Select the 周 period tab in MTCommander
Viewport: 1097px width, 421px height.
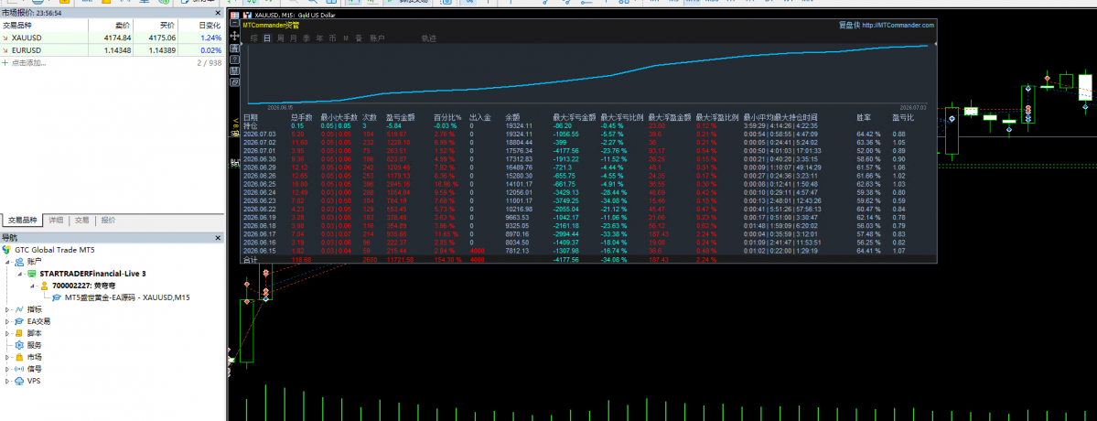pyautogui.click(x=281, y=38)
